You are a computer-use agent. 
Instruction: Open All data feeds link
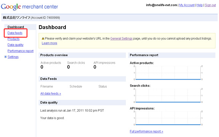[51, 93]
